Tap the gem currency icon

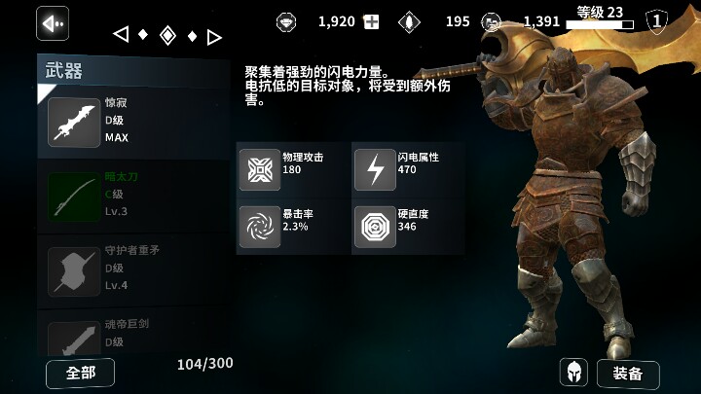pos(286,21)
